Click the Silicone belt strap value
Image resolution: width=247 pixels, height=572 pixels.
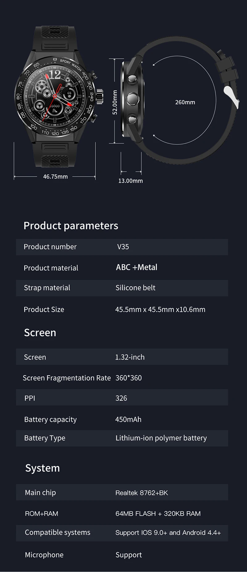tap(135, 288)
